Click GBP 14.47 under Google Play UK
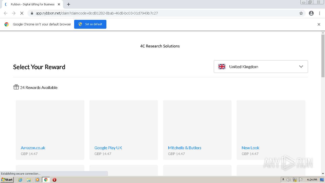The height and width of the screenshot is (183, 325). point(103,154)
